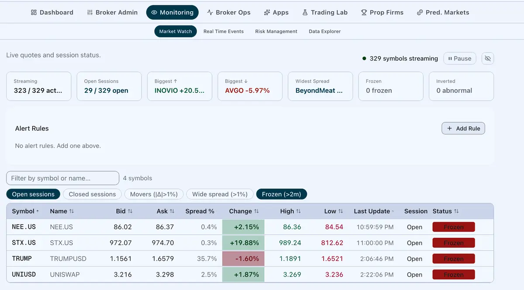524x290 pixels.
Task: Switch to Market Watch tab
Action: pyautogui.click(x=176, y=31)
